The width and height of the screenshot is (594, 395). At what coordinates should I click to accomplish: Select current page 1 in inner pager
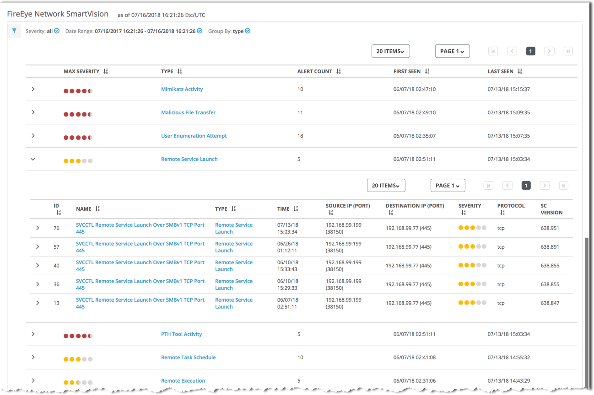click(526, 185)
